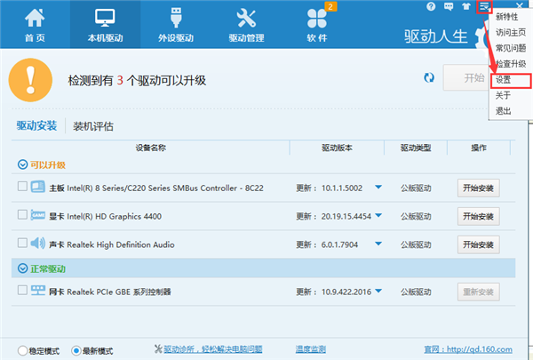Expand version dropdown for 10.1.1.5002
This screenshot has width=533, height=360.
tap(378, 188)
